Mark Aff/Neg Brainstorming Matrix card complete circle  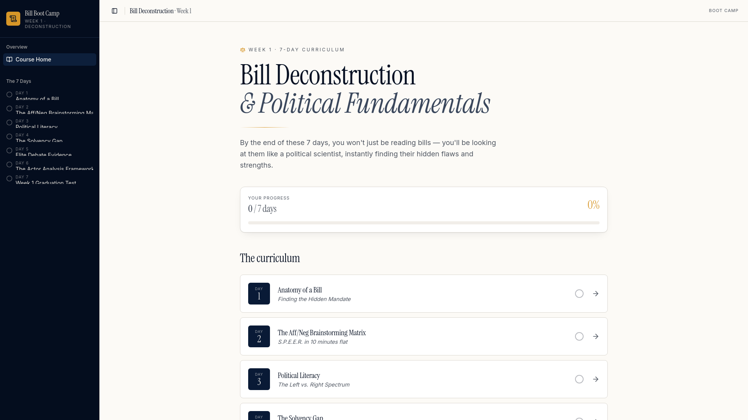pyautogui.click(x=579, y=336)
